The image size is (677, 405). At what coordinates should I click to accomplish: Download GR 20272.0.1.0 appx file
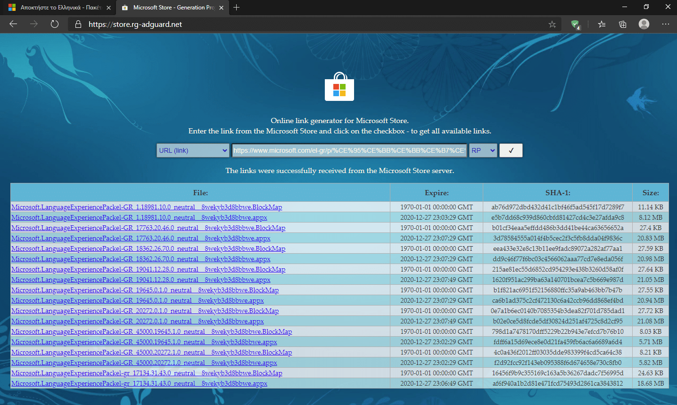click(138, 321)
